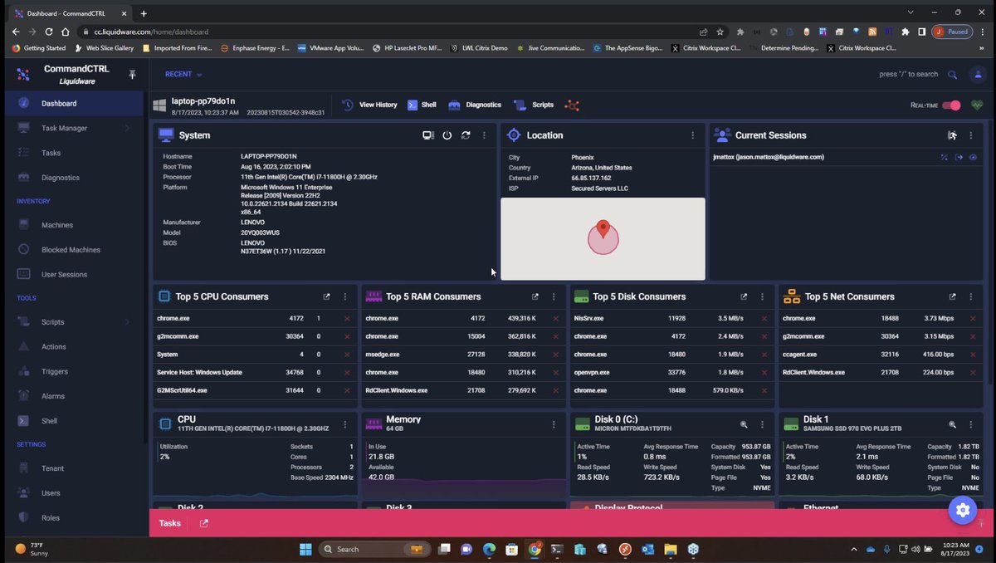Image resolution: width=996 pixels, height=563 pixels.
Task: Click the refresh icon in System panel
Action: point(466,135)
